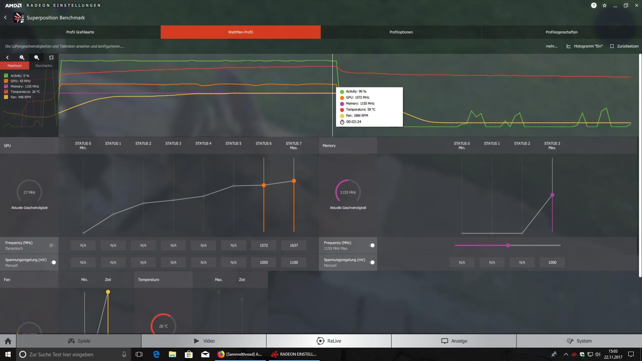642x361 pixels.
Task: Go back using the header back arrow
Action: point(5,17)
